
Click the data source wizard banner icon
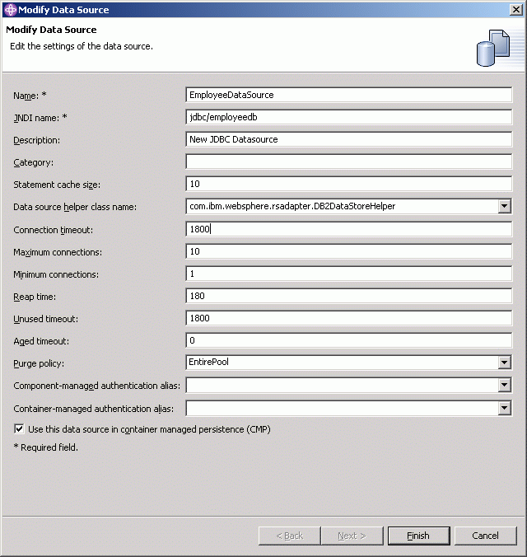coord(493,47)
